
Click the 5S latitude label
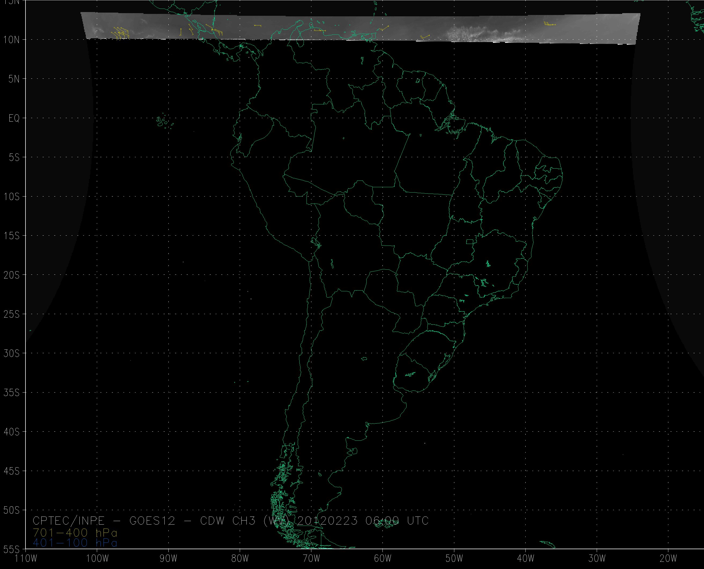point(14,158)
